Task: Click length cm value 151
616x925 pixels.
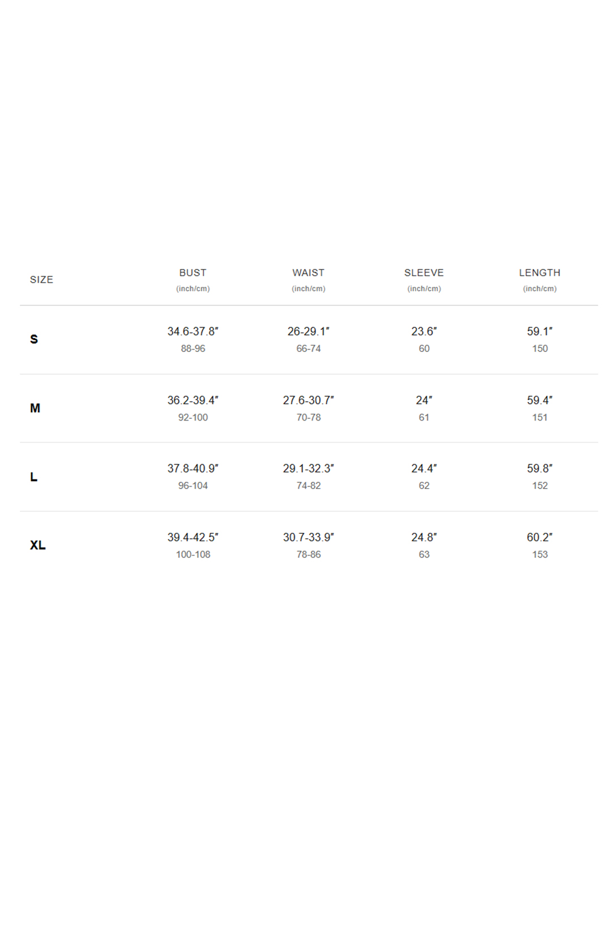Action: point(540,417)
